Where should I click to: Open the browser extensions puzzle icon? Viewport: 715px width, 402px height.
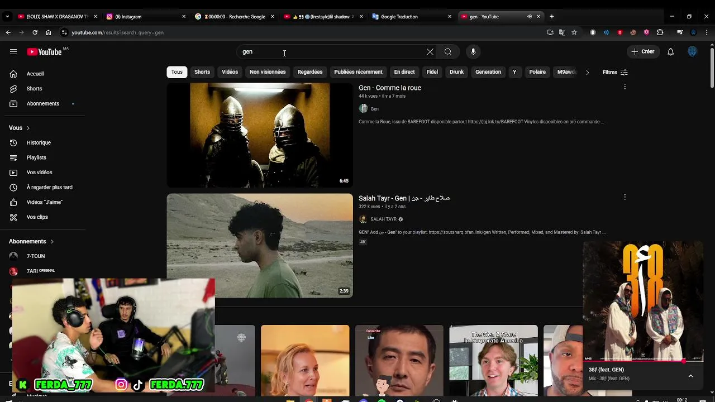pos(660,32)
